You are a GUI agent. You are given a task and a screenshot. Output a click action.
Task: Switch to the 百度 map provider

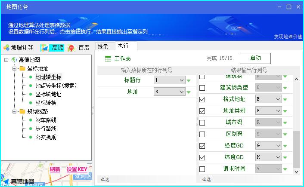[84, 47]
